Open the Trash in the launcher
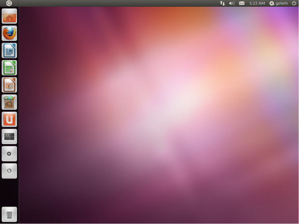 9,214
